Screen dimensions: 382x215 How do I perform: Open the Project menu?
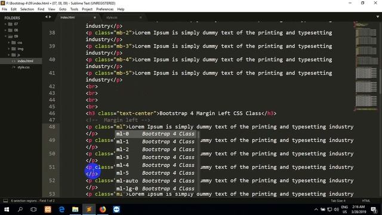click(x=87, y=10)
